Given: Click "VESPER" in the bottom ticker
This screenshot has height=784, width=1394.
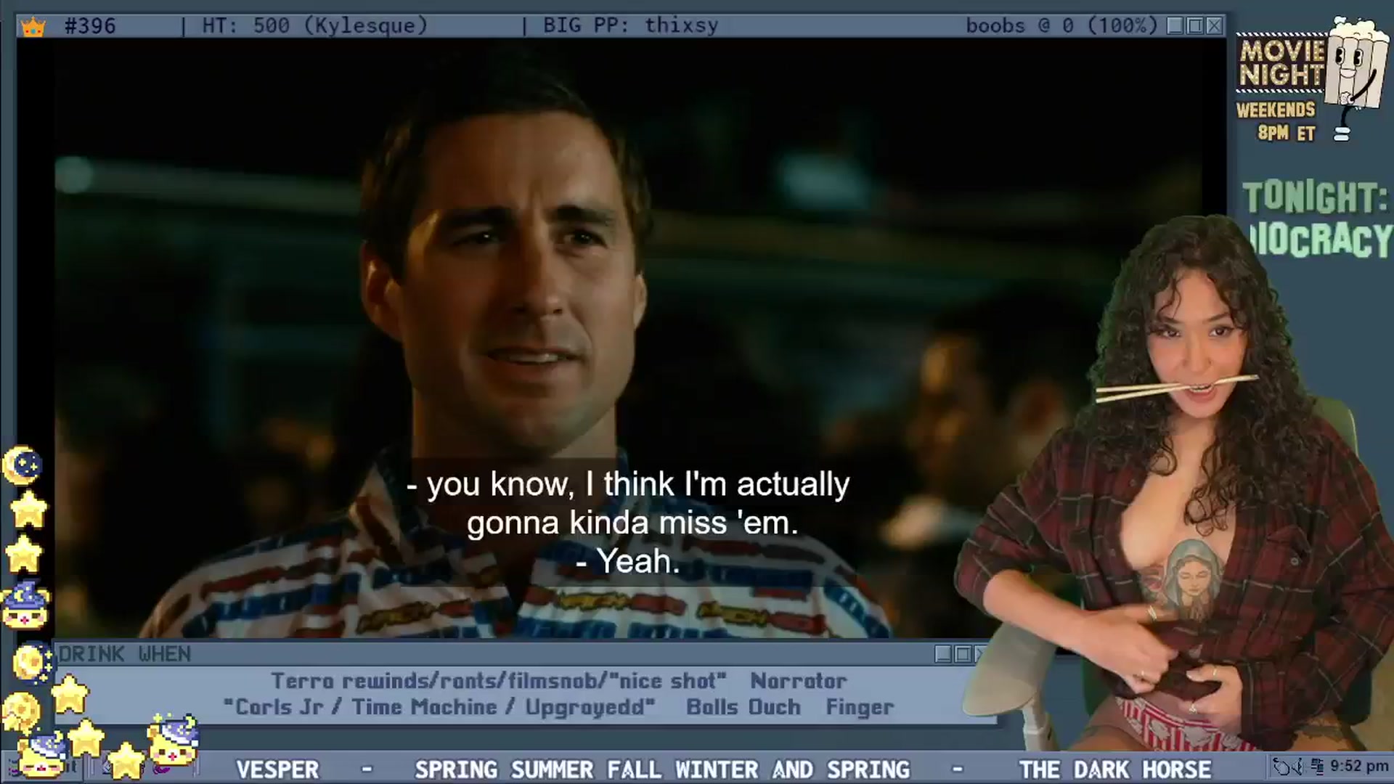Looking at the screenshot, I should (277, 769).
